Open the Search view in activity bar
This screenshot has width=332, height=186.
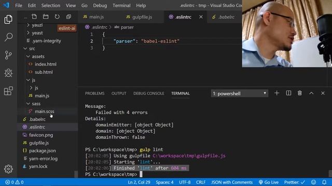pos(8,37)
